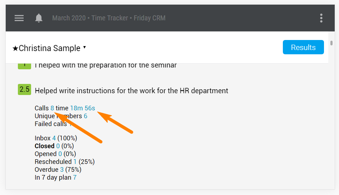The width and height of the screenshot is (339, 195).
Task: Click the blue Results button
Action: [303, 47]
